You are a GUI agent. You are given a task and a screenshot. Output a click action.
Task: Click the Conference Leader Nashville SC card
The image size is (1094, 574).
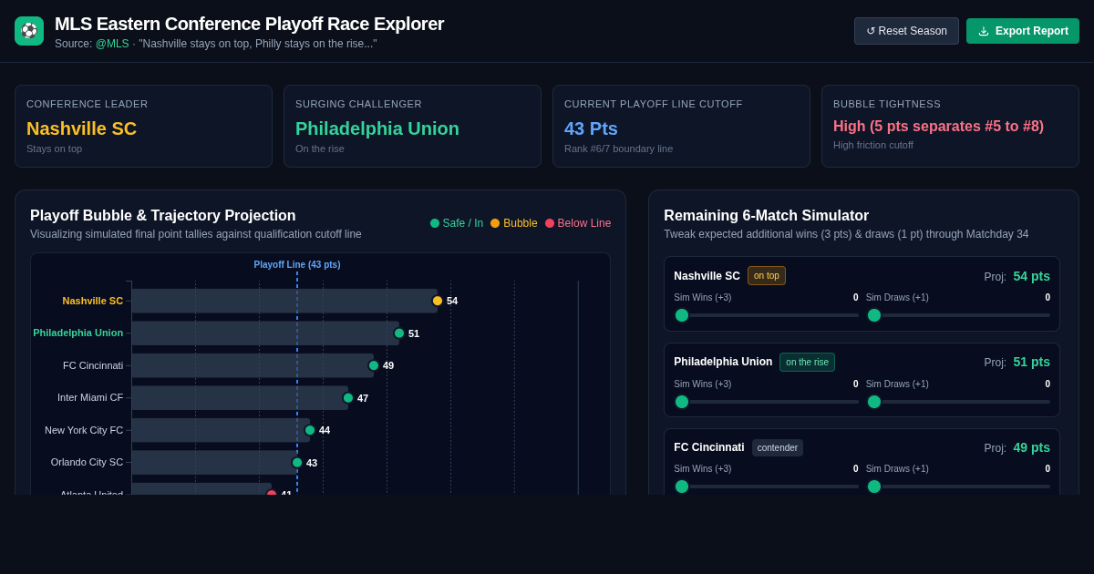pos(143,126)
